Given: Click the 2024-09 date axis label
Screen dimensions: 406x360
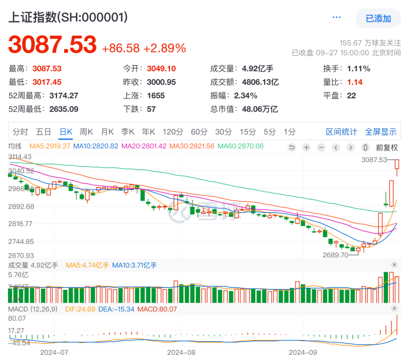Looking at the screenshot, I should coord(303,352).
